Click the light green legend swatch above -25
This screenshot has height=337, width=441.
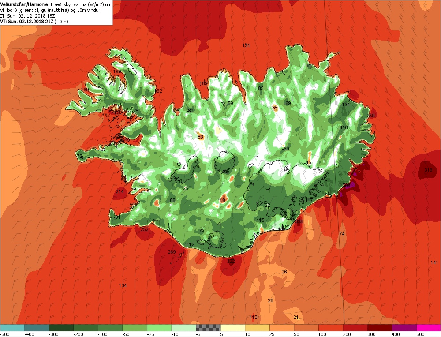click(159, 327)
